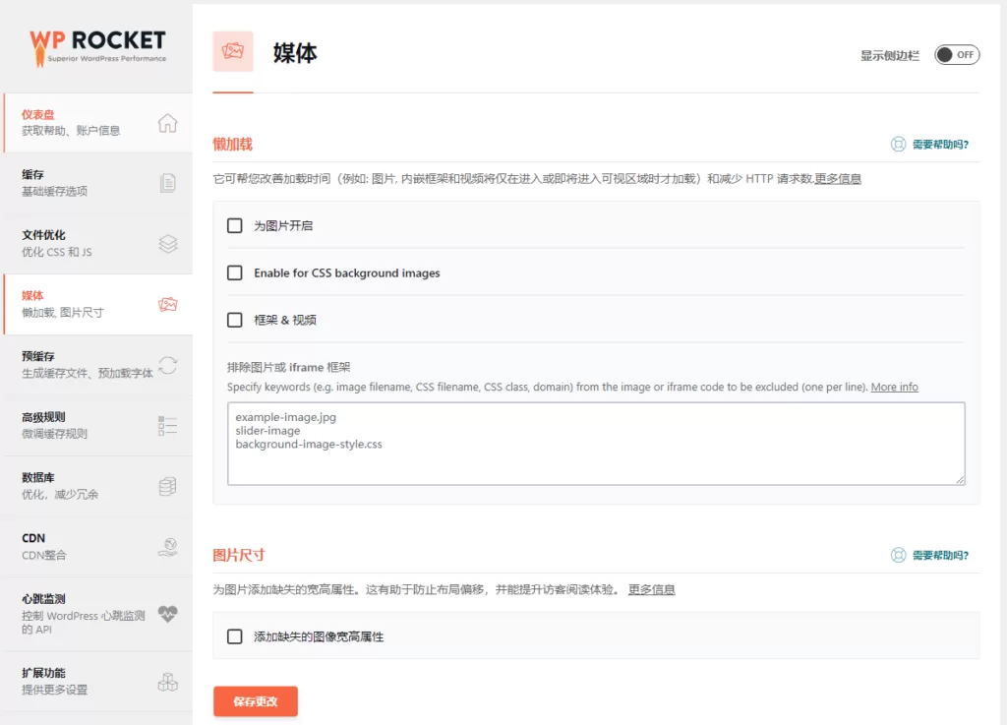Enable the 为图片开启 checkbox
This screenshot has height=725, width=1007.
(234, 224)
